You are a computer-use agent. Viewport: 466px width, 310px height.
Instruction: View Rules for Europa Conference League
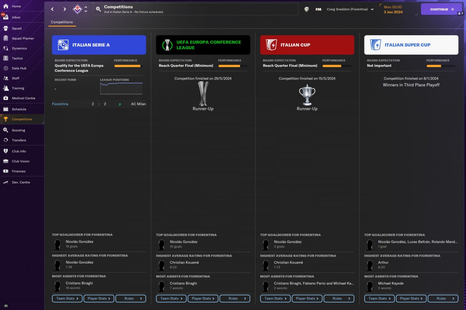(235, 298)
